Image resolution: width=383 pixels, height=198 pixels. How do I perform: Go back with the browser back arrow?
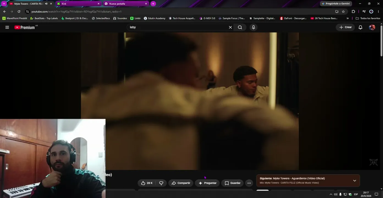coord(4,12)
